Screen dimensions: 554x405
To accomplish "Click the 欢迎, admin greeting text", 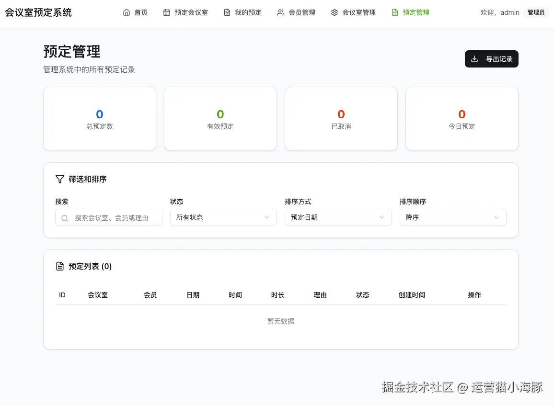I will [x=500, y=12].
